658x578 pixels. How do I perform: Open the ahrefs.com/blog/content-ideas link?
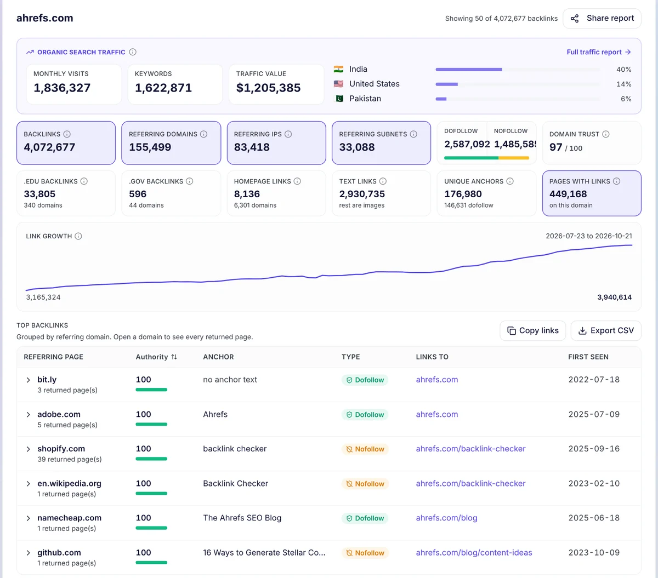tap(474, 553)
